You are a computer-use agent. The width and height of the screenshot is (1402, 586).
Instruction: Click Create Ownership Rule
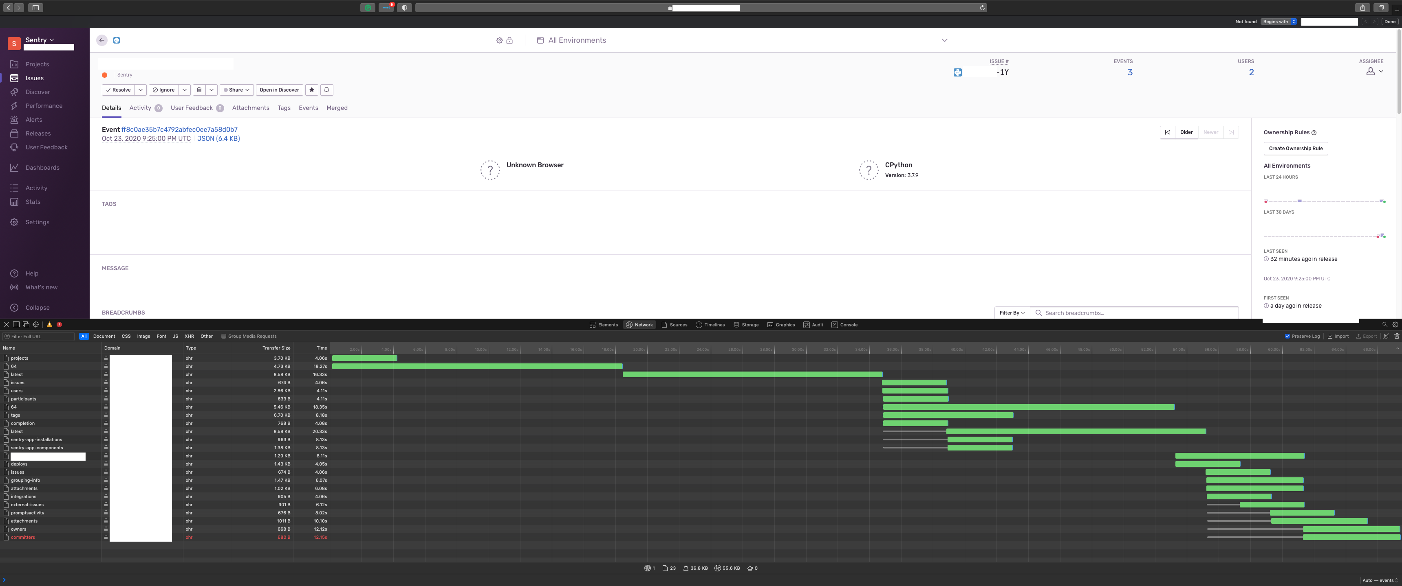point(1295,149)
